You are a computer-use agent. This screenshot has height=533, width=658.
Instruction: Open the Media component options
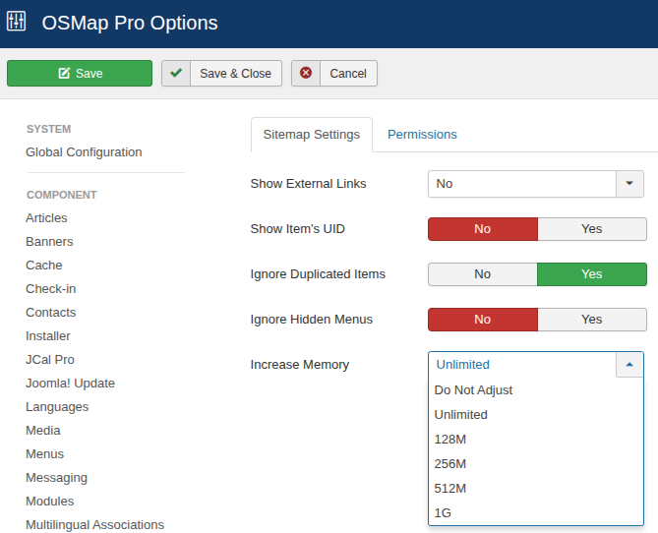pos(43,431)
